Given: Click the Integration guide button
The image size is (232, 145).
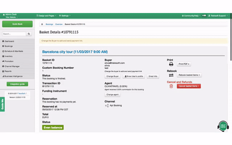Looking at the screenshot, I should pyautogui.click(x=17, y=84).
